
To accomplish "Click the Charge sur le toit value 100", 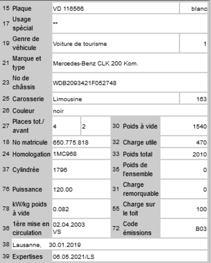I will (x=184, y=209).
